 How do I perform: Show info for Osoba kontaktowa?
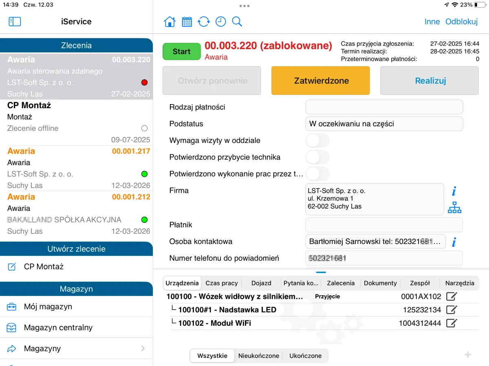454,242
